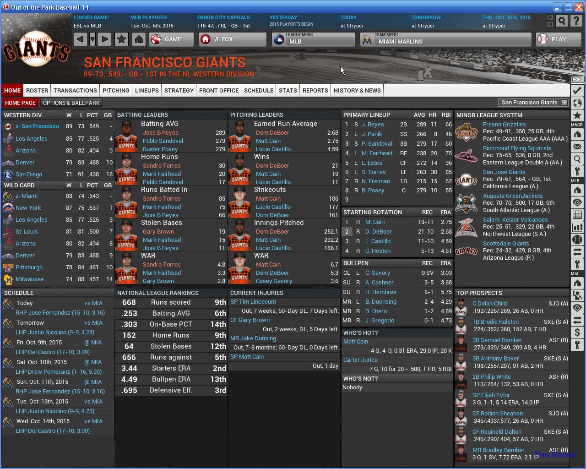The height and width of the screenshot is (469, 586).
Task: Open the navigation history dropdown arrow
Action: (x=92, y=39)
